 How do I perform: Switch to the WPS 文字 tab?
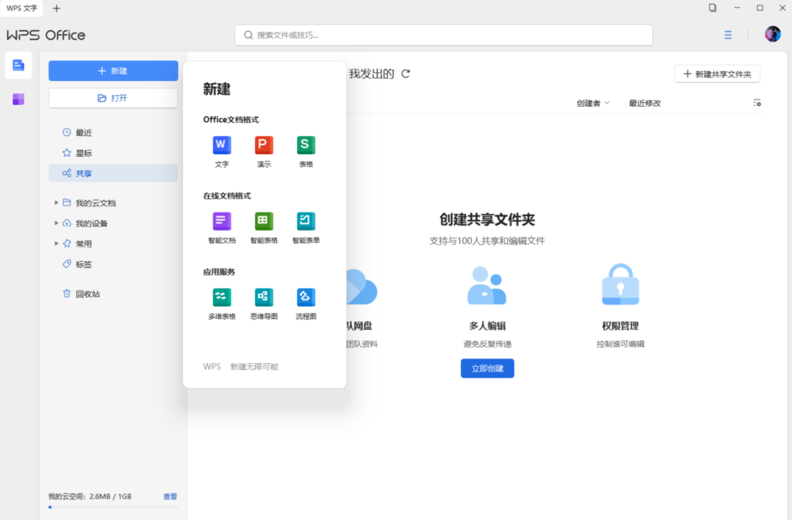point(22,8)
